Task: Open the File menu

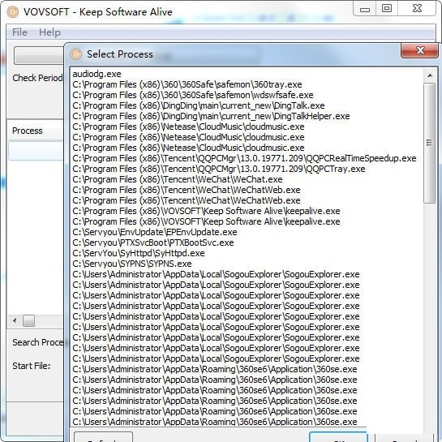Action: click(x=19, y=32)
